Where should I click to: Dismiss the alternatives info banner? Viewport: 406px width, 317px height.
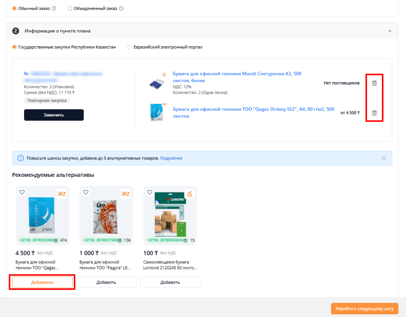[x=384, y=158]
